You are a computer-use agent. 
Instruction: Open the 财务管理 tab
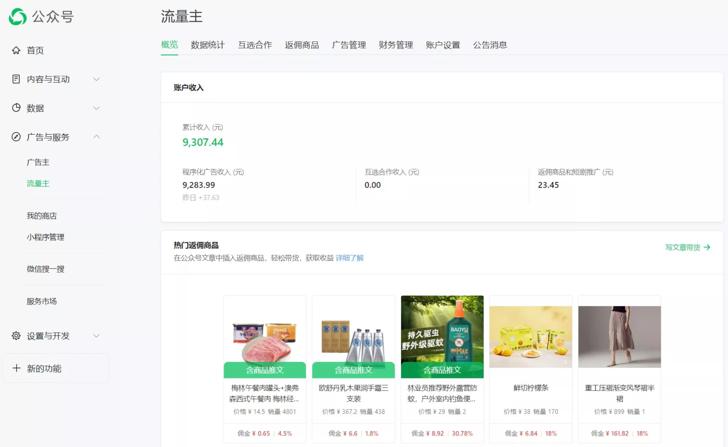395,45
